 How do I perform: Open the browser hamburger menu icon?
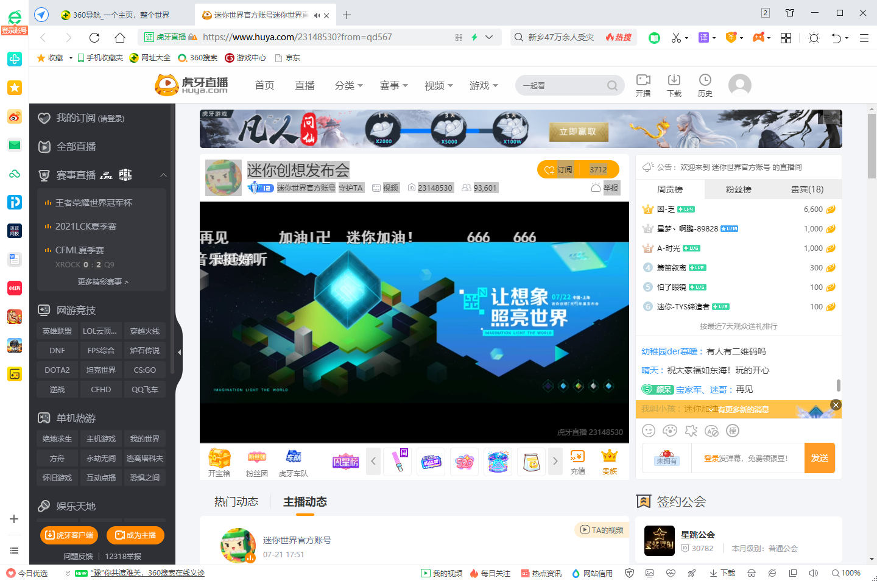pyautogui.click(x=864, y=38)
